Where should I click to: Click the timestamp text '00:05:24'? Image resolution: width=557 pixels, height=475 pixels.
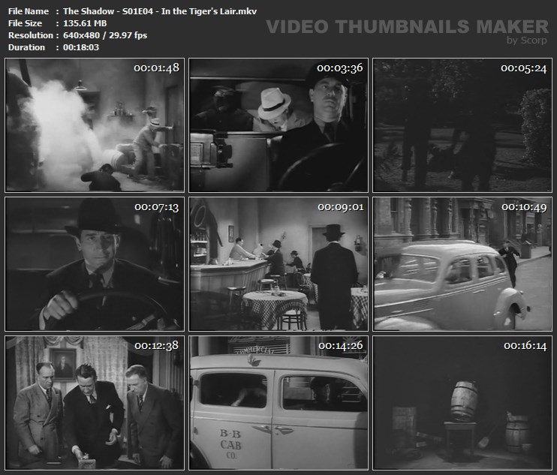tap(524, 68)
